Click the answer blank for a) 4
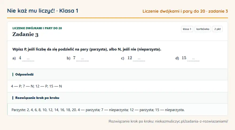 28,59
